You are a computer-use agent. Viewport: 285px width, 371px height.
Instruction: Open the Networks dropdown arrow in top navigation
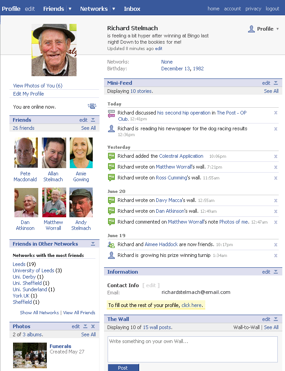tap(113, 9)
